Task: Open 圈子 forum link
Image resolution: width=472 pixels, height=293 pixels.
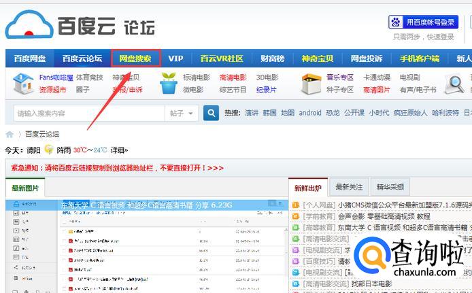Action: pyautogui.click(x=83, y=90)
